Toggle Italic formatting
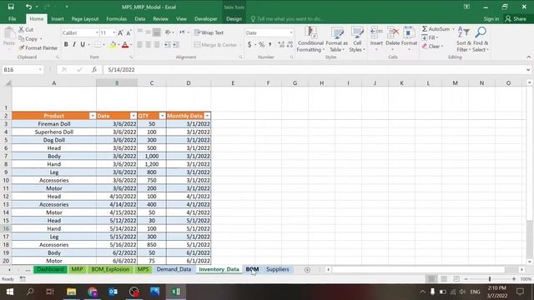534x300 pixels. [x=74, y=44]
